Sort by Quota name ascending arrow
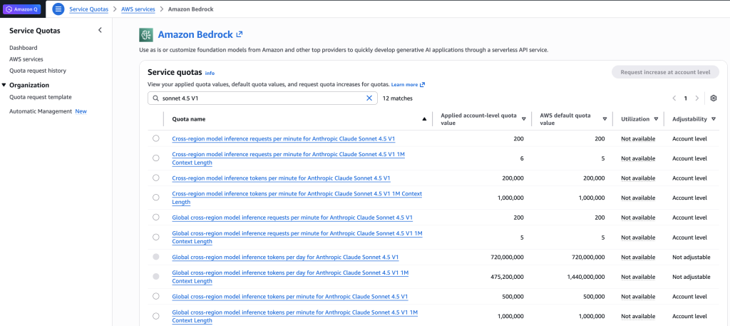 tap(424, 119)
